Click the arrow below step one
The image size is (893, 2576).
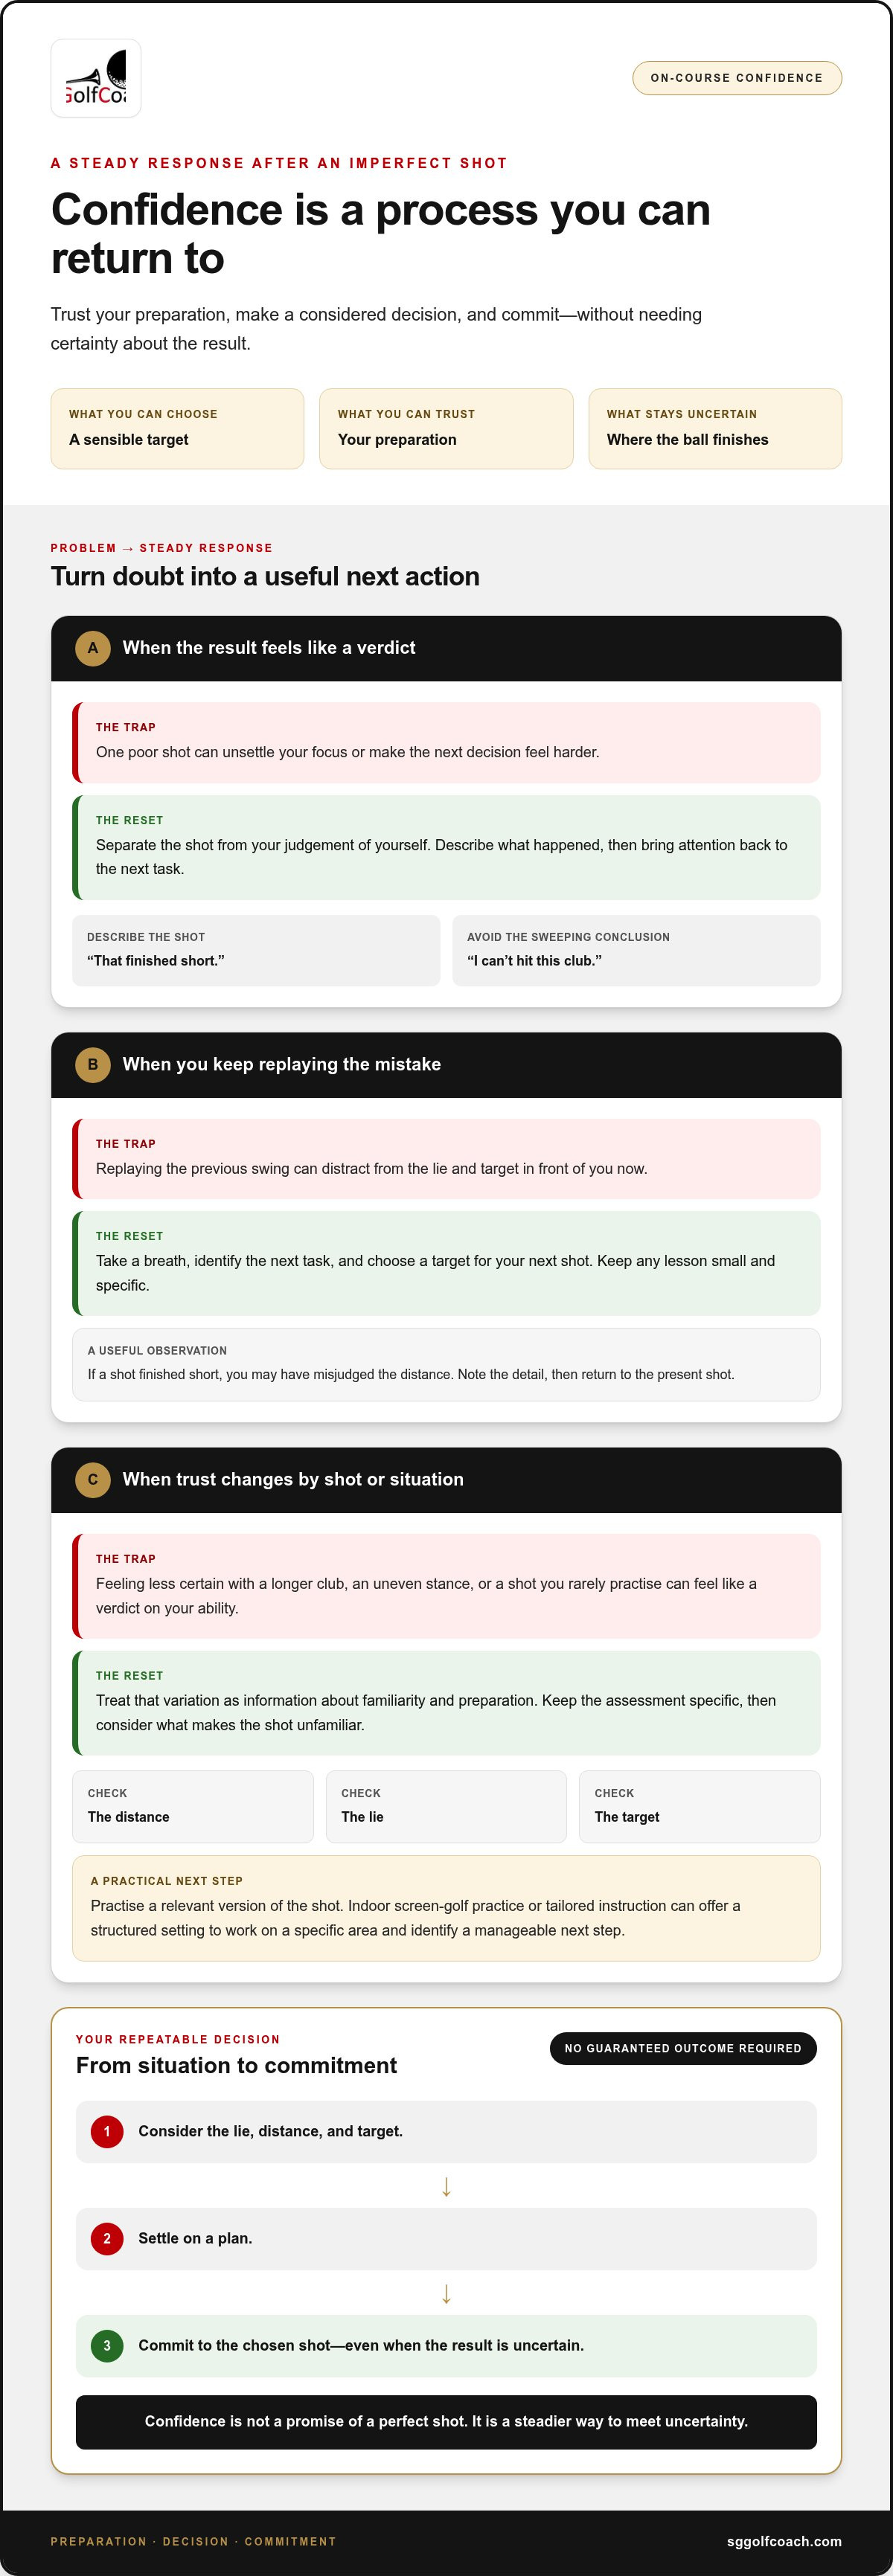point(446,2187)
